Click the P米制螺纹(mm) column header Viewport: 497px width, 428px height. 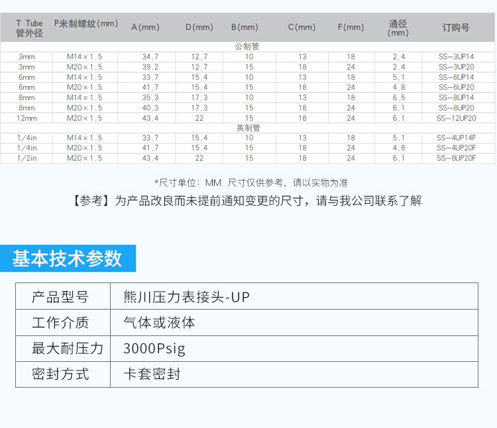pyautogui.click(x=86, y=24)
